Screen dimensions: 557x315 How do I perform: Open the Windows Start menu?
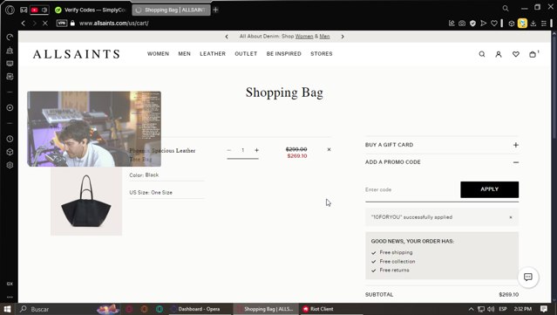(7, 309)
